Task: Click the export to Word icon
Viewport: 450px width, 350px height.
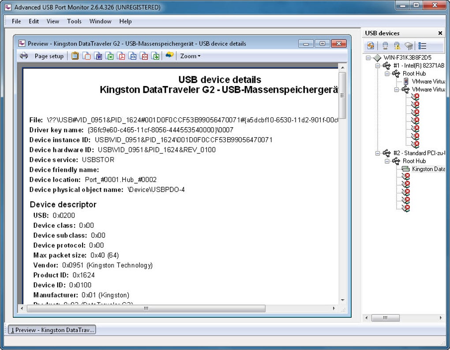Action: [x=98, y=56]
